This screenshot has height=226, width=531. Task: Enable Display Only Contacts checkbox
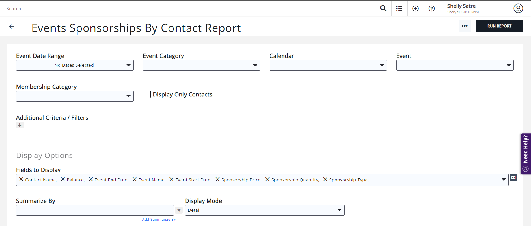click(x=147, y=94)
